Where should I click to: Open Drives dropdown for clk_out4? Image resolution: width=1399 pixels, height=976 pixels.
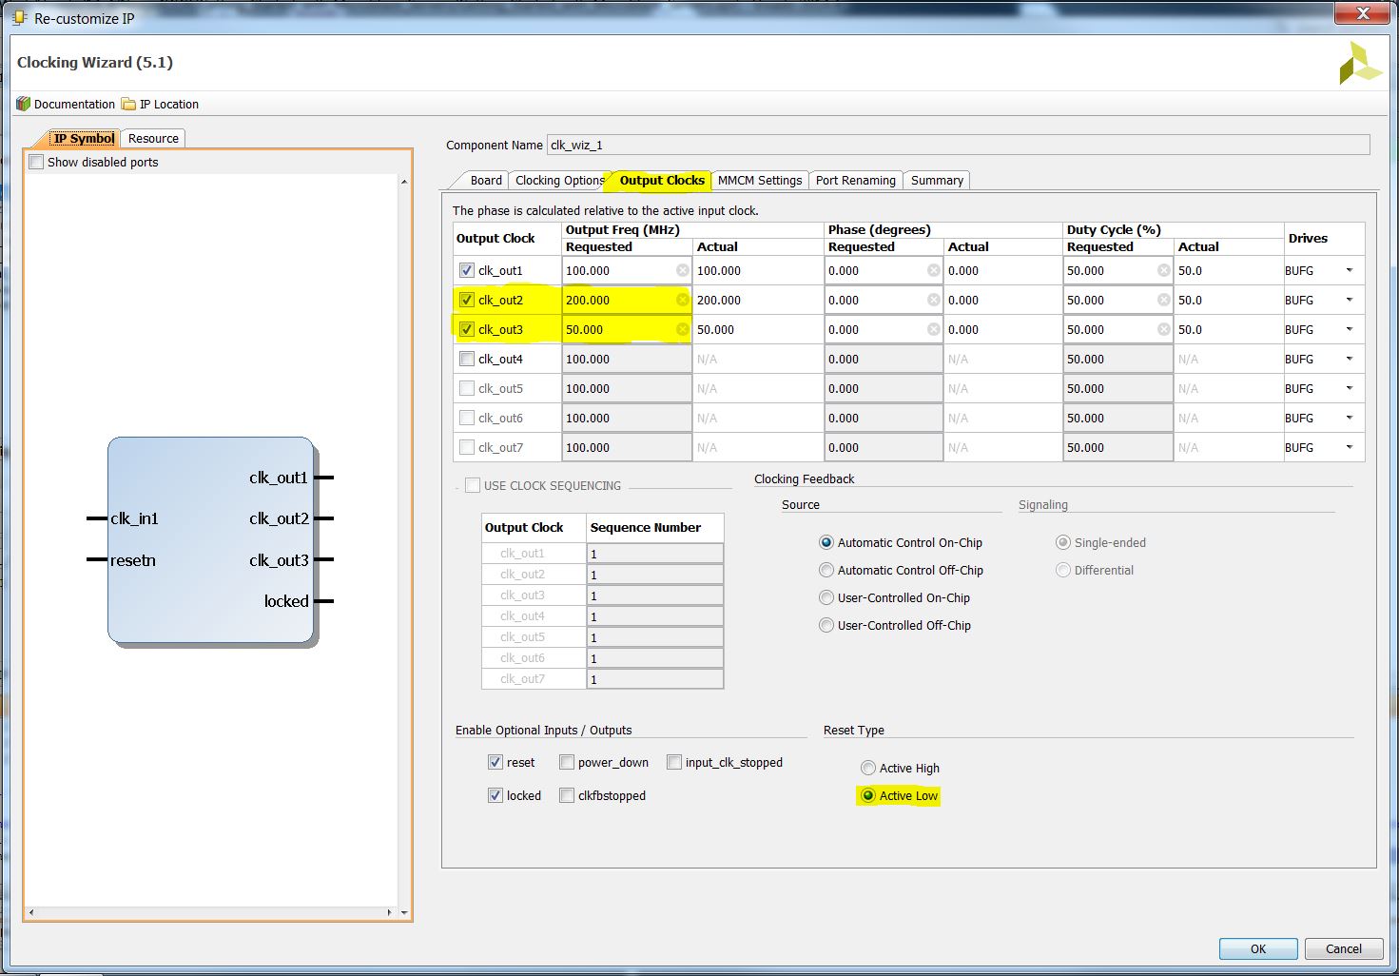coord(1349,359)
